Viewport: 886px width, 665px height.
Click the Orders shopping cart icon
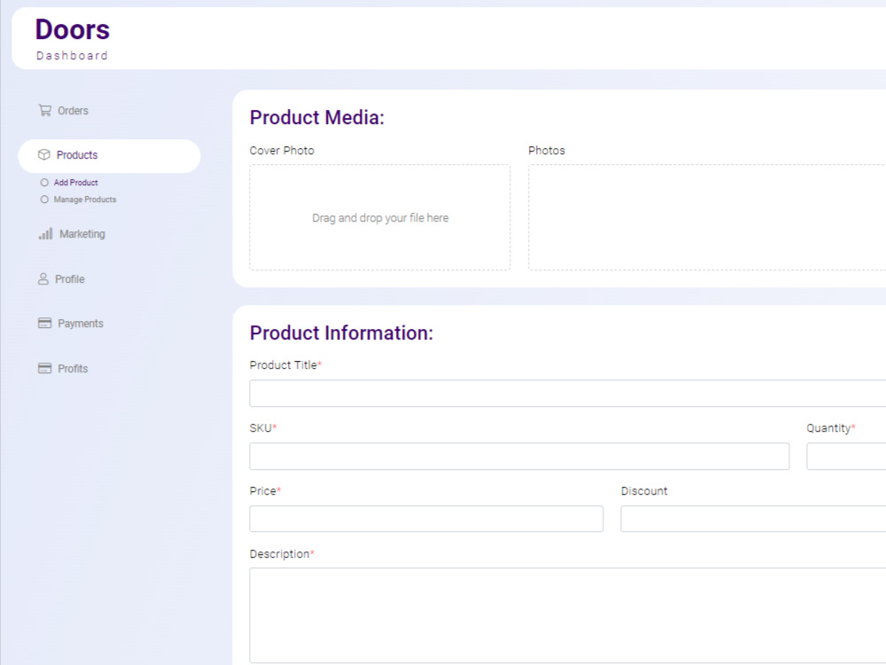point(44,110)
